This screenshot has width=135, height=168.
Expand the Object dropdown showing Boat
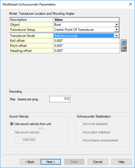(x=116, y=25)
